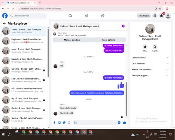
Task: Open Daniel conversation in the chat list
Action: (x=23, y=110)
